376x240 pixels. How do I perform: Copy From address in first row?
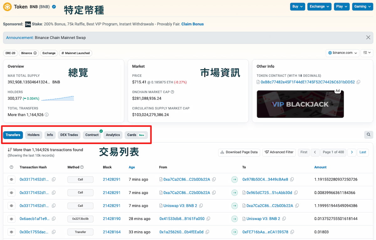tap(214, 180)
